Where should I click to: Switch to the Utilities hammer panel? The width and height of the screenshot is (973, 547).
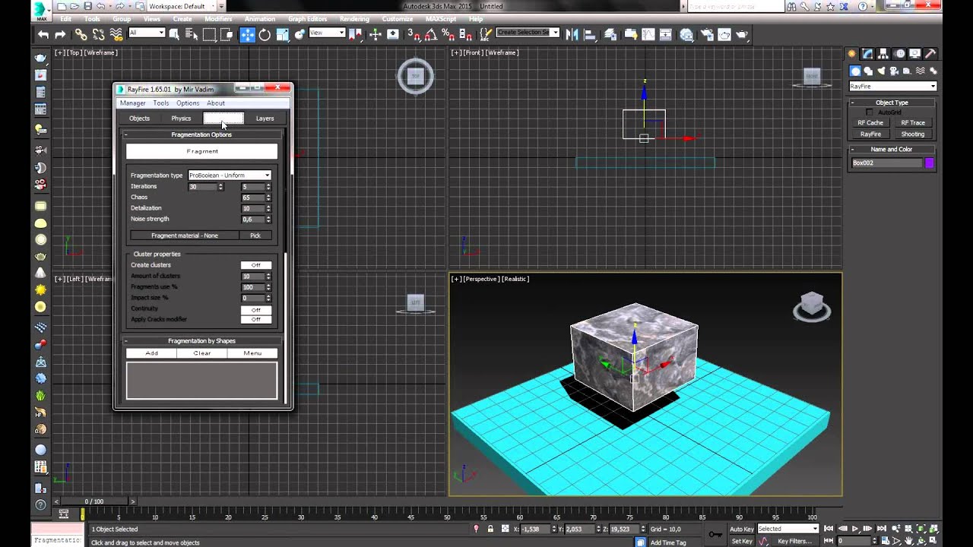coord(930,54)
